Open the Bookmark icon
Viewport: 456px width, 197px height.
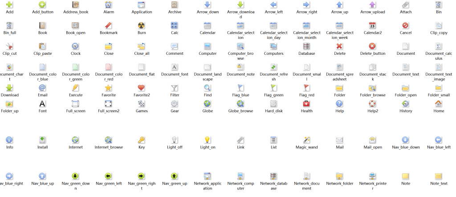(x=109, y=25)
